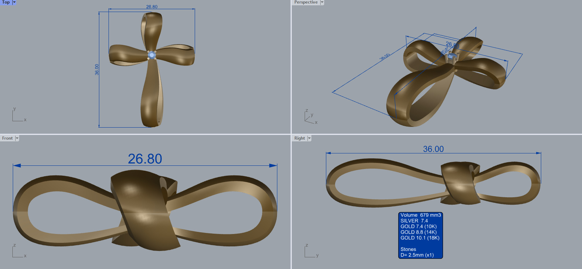Click the GOLD 7.4 (10K) line
This screenshot has height=269, width=582.
coord(419,226)
